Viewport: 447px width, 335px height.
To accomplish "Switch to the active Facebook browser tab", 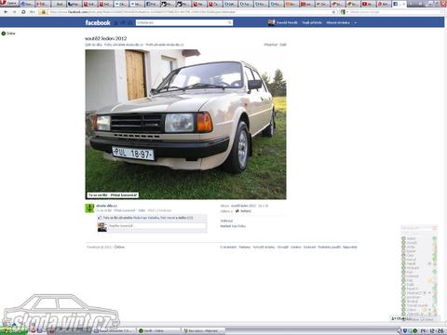I will click(399, 4).
